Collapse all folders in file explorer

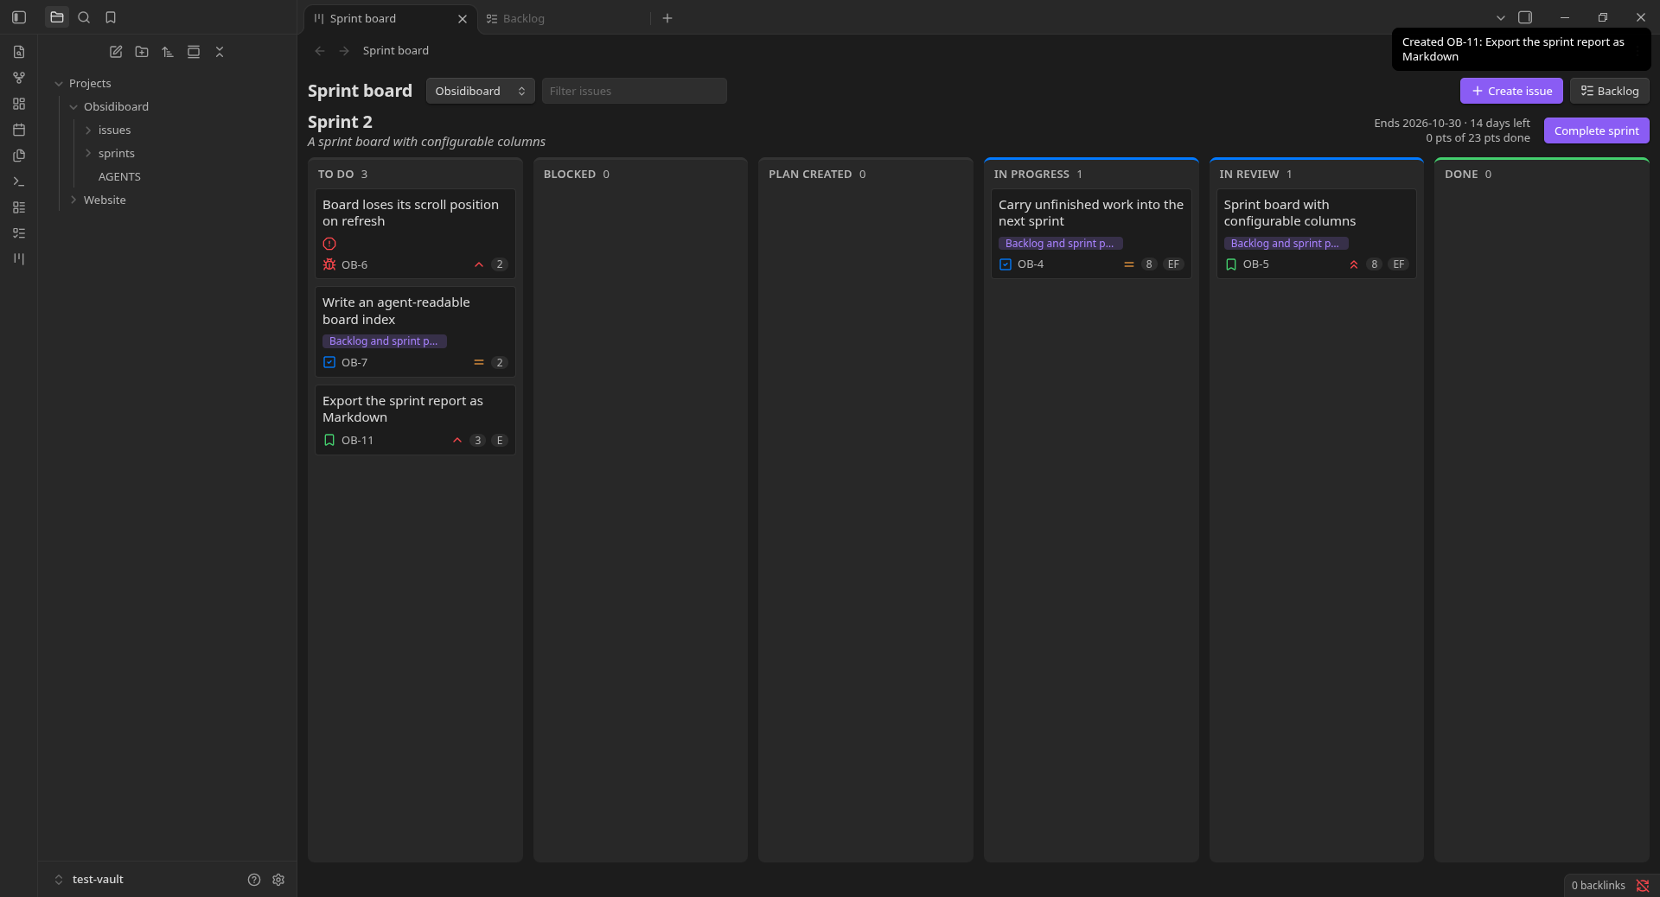[220, 52]
